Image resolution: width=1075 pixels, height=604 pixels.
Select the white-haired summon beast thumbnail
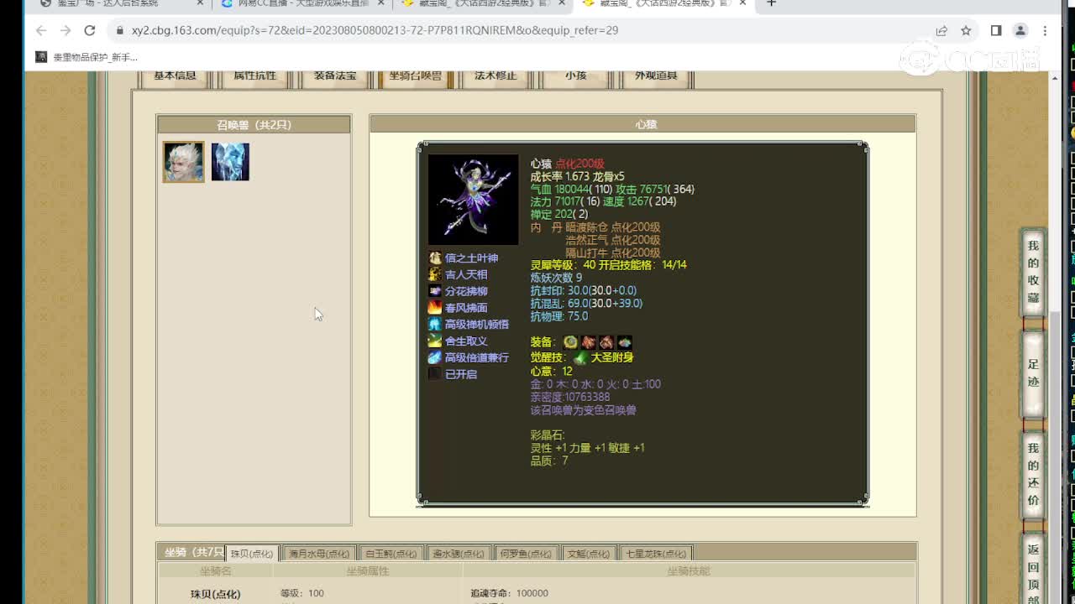[183, 162]
